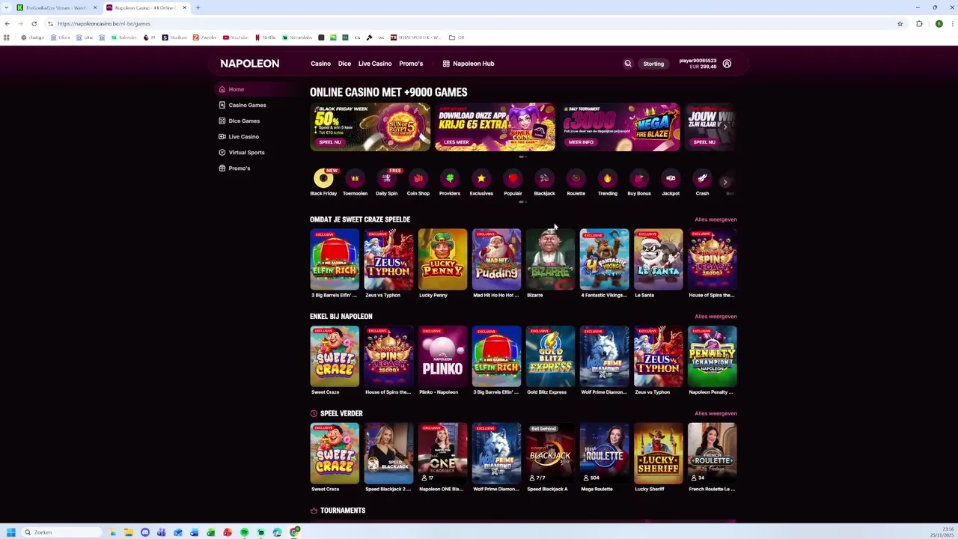The image size is (958, 539).
Task: Click the Windows taskbar Zoeken search box
Action: [61, 532]
